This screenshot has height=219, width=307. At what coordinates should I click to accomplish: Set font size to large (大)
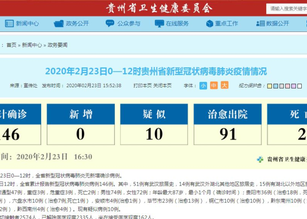225,85
